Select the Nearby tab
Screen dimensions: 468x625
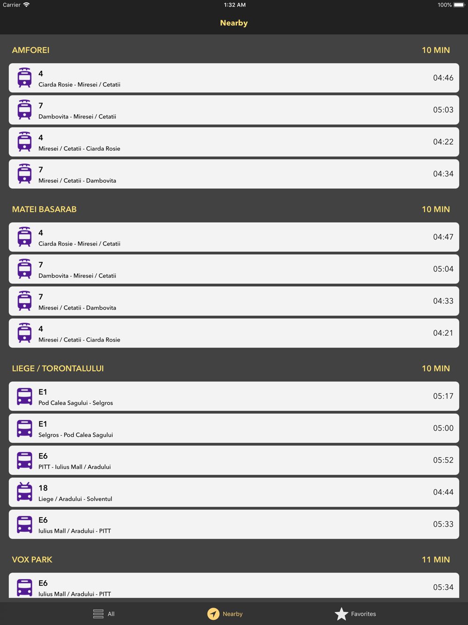225,614
